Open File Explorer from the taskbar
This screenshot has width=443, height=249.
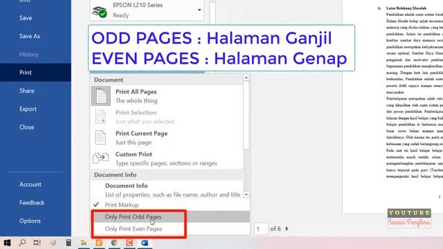point(84,243)
